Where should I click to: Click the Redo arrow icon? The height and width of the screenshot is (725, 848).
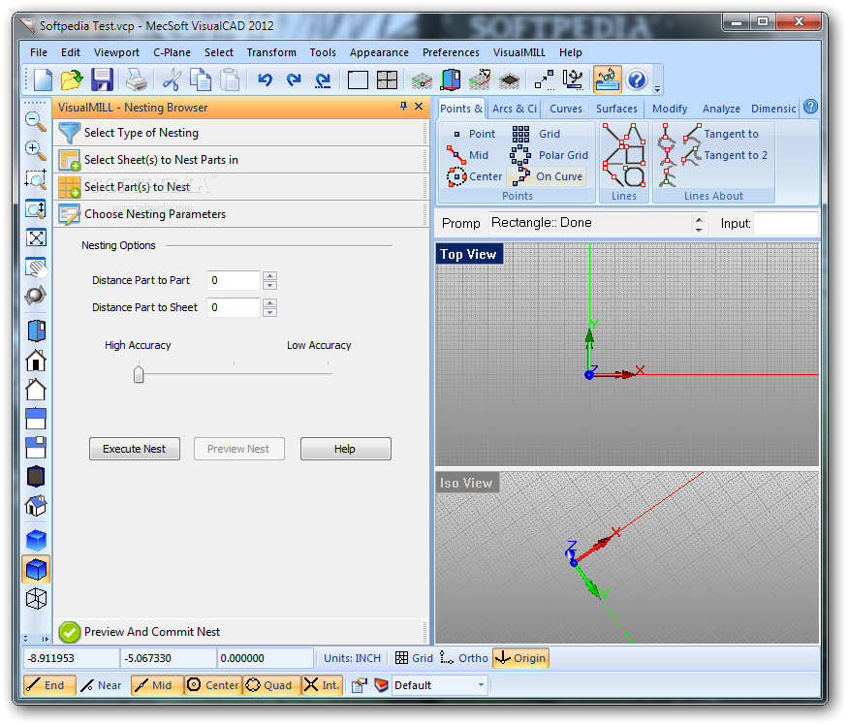294,80
